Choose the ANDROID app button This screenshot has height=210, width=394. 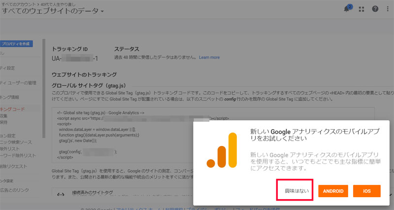point(335,191)
